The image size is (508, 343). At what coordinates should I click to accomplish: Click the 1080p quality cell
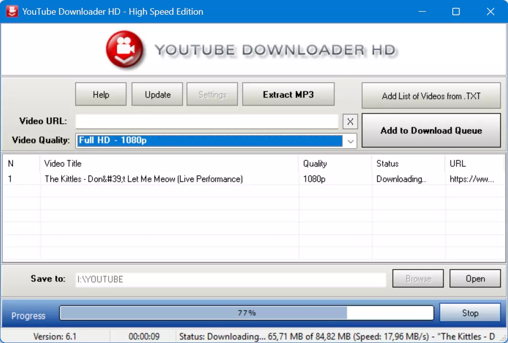(314, 179)
